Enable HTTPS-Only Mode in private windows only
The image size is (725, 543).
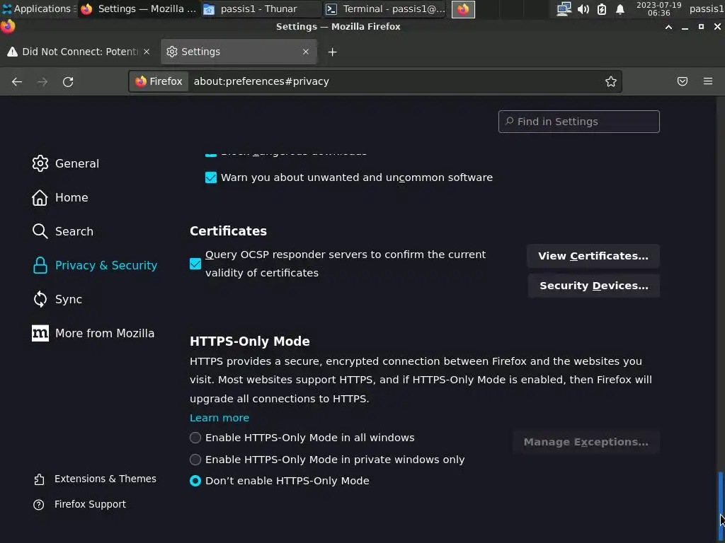click(x=195, y=460)
